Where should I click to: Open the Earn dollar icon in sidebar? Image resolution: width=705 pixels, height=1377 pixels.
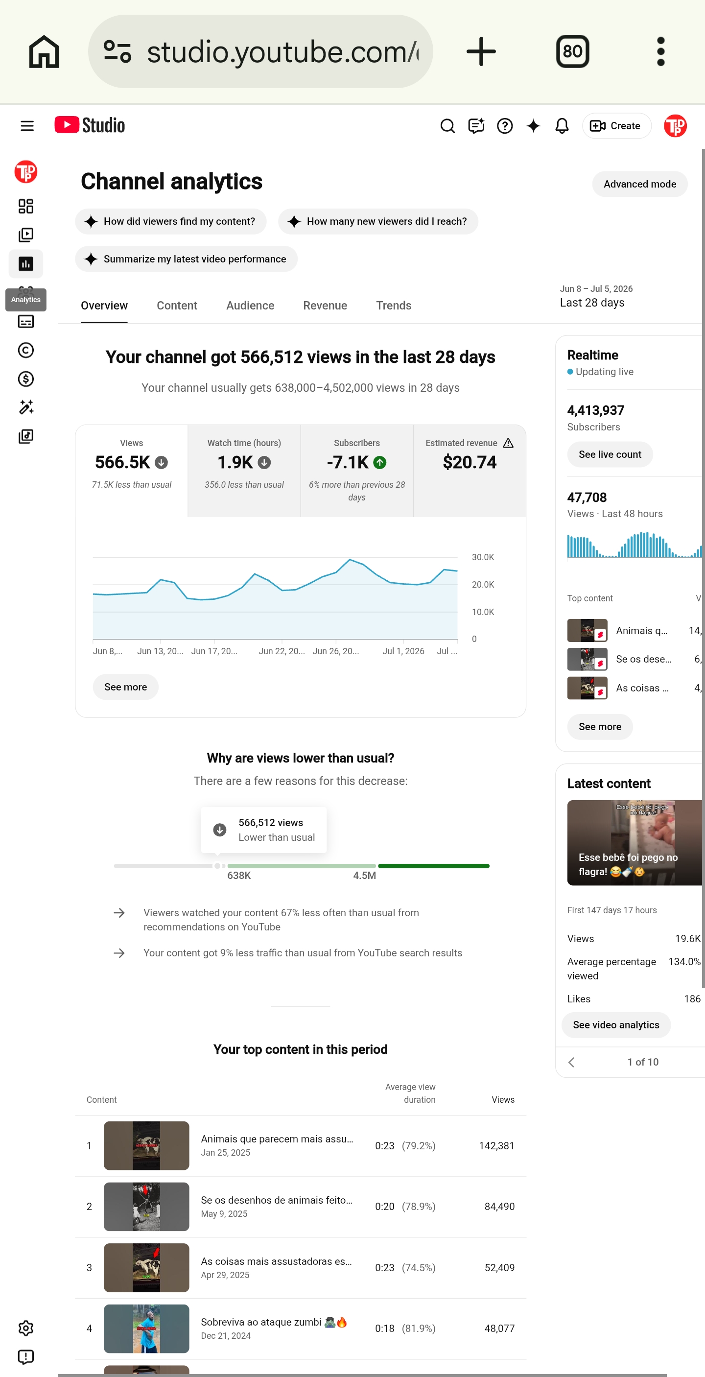click(25, 379)
